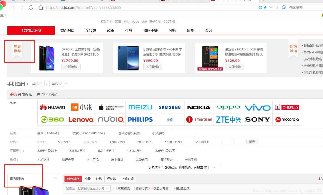
Task: Select the nubia brand logo
Action: pos(111,120)
